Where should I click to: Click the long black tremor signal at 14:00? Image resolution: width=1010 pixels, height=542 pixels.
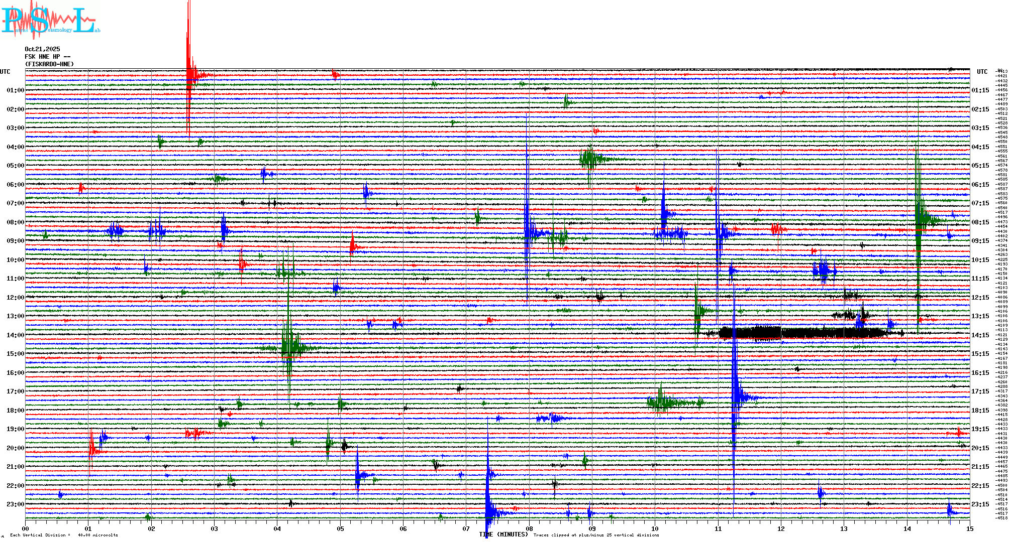coord(804,333)
